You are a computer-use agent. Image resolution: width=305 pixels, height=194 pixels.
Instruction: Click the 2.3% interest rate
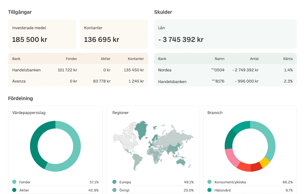point(288,81)
